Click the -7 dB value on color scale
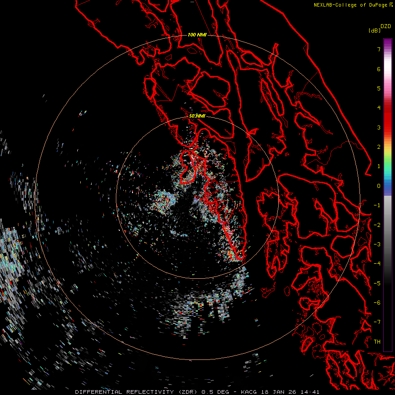Screen dimensions: 395x395 pos(377,322)
